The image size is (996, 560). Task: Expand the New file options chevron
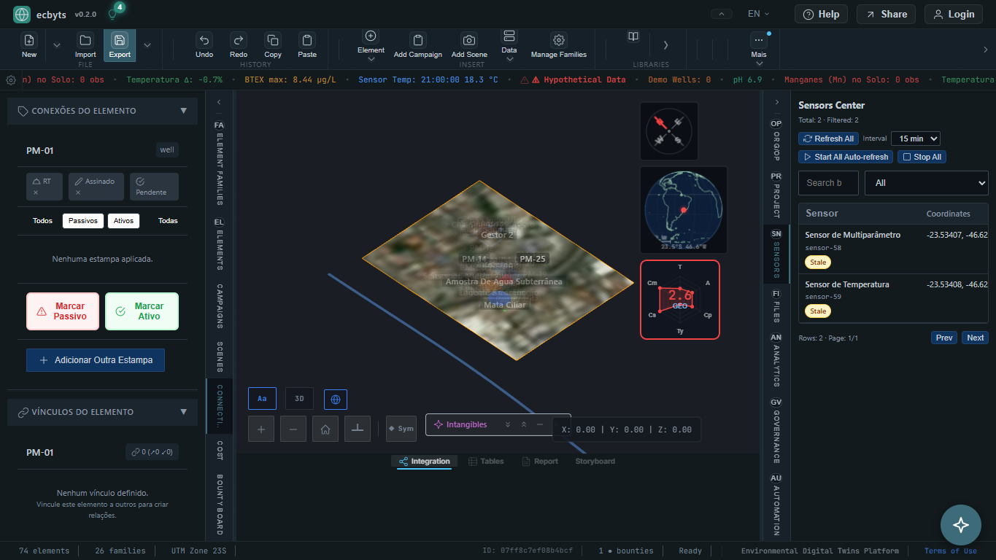pos(57,45)
